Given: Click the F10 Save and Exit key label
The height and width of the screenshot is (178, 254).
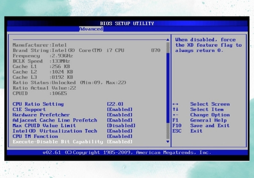Looking at the screenshot, I should click(177, 125).
